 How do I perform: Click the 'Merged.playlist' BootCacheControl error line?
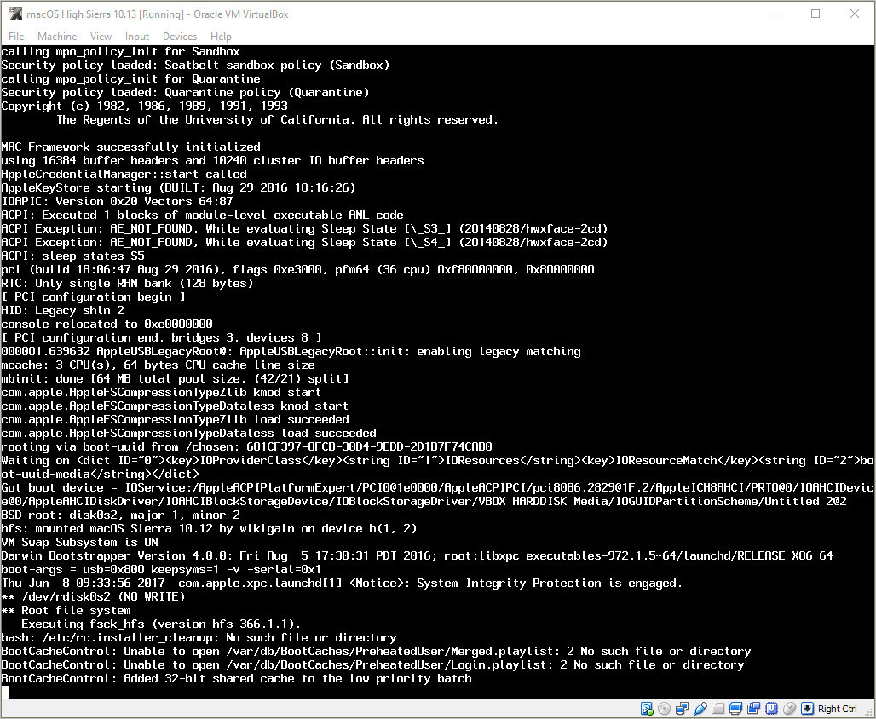[376, 652]
